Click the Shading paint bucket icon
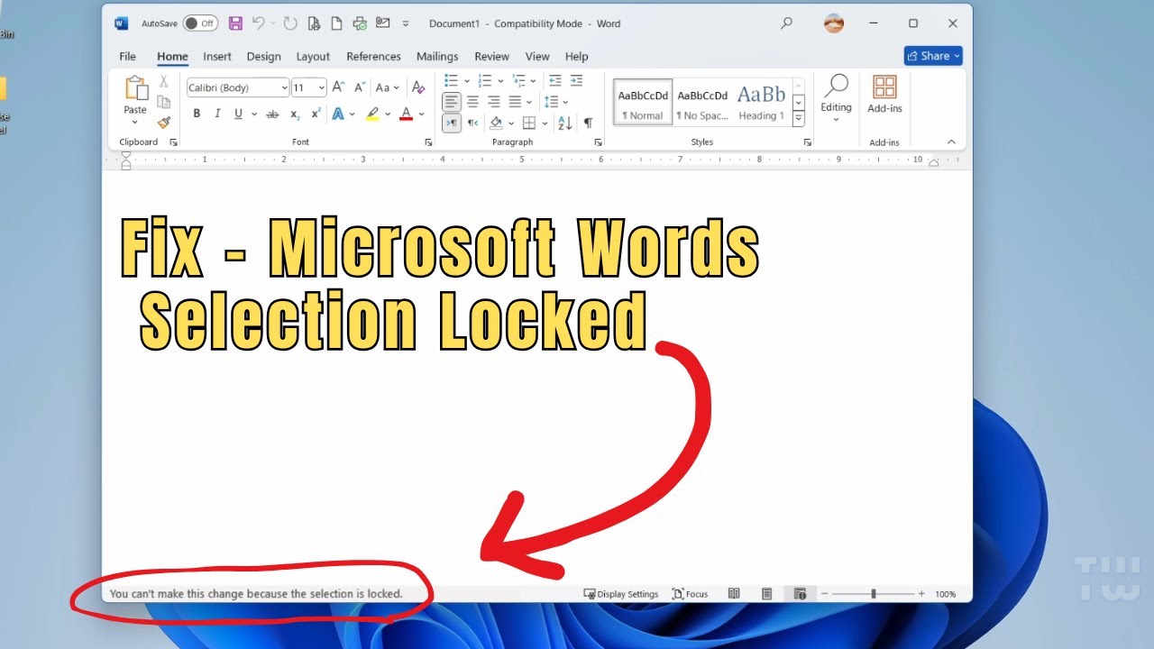 tap(495, 123)
